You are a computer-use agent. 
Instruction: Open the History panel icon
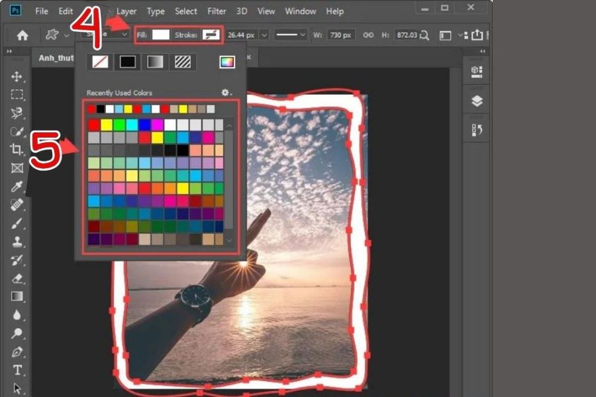477,130
